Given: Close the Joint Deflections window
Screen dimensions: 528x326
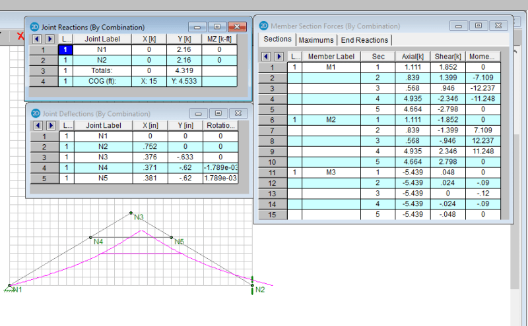Looking at the screenshot, I should click(x=238, y=113).
